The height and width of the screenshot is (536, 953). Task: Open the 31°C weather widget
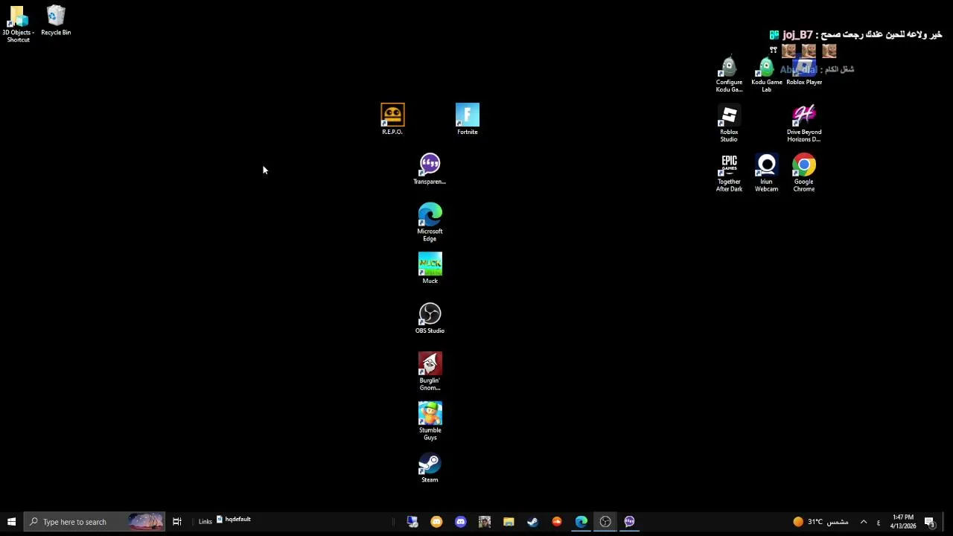coord(820,522)
